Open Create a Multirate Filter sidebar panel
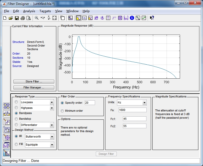203x166 pixels. click(7, 106)
